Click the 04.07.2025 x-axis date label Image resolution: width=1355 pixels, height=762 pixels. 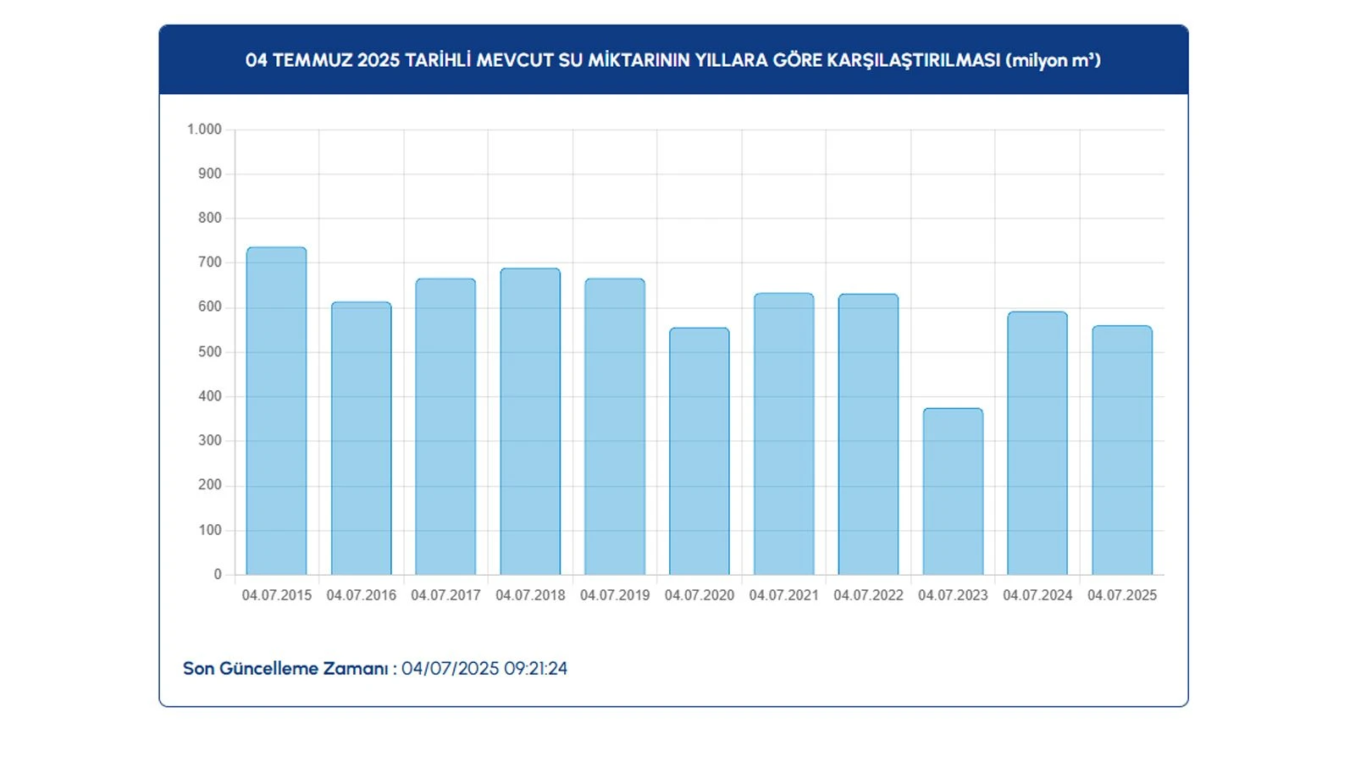point(1122,595)
